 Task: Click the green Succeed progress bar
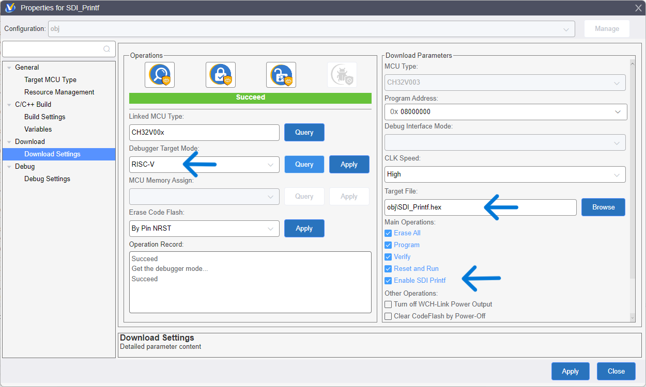(x=250, y=98)
